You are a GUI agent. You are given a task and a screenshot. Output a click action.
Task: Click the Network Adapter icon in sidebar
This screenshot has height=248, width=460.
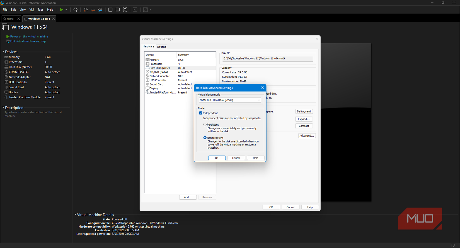point(6,77)
